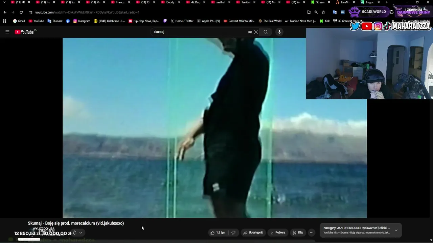Switch to the 'saalfrat' browser tab
This screenshot has height=243, width=433.
pos(218,2)
